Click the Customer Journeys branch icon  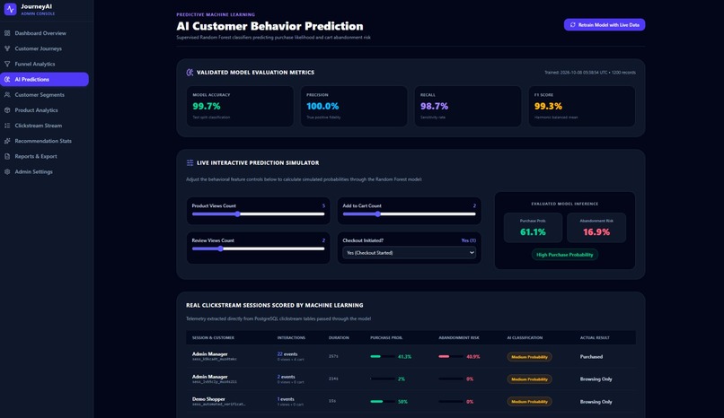(x=7, y=48)
